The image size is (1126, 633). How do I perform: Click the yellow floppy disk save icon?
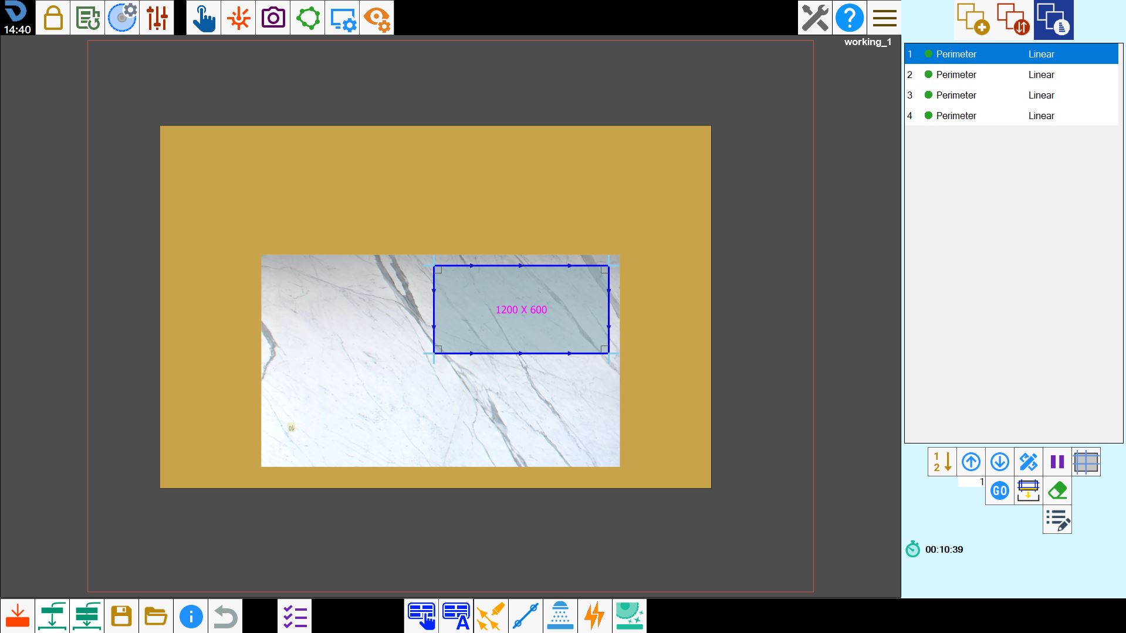pos(121,616)
